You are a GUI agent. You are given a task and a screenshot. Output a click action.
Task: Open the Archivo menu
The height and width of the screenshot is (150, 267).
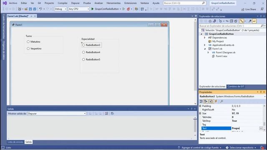point(13,3)
